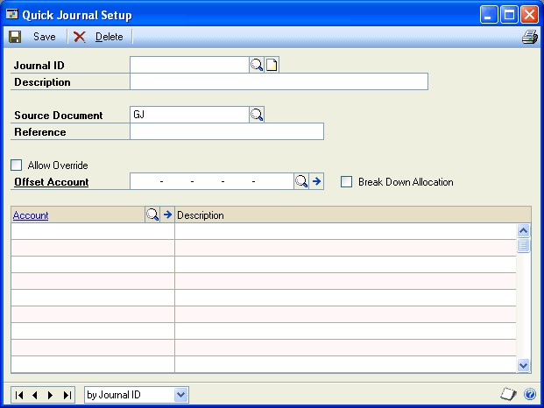Click the Offset Account number field
Image resolution: width=544 pixels, height=408 pixels.
(x=212, y=181)
